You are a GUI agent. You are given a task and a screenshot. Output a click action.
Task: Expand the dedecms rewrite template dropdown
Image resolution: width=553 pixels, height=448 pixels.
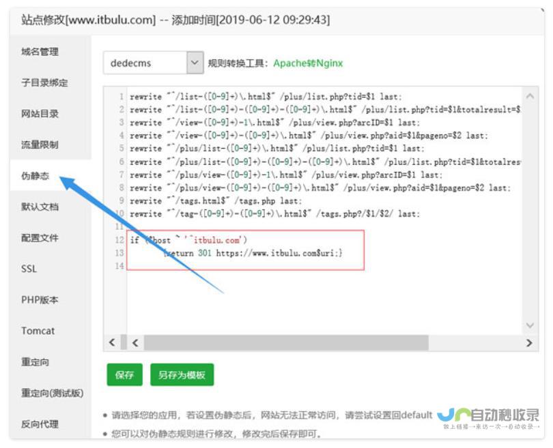[x=154, y=63]
